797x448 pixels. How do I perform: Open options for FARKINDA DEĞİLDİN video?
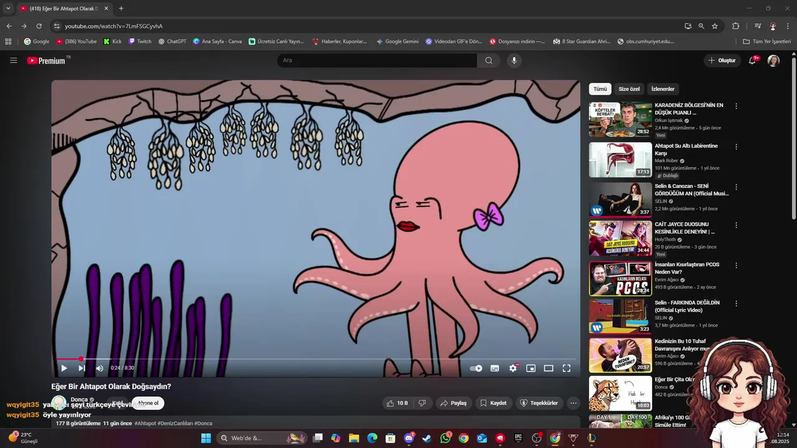[x=736, y=304]
